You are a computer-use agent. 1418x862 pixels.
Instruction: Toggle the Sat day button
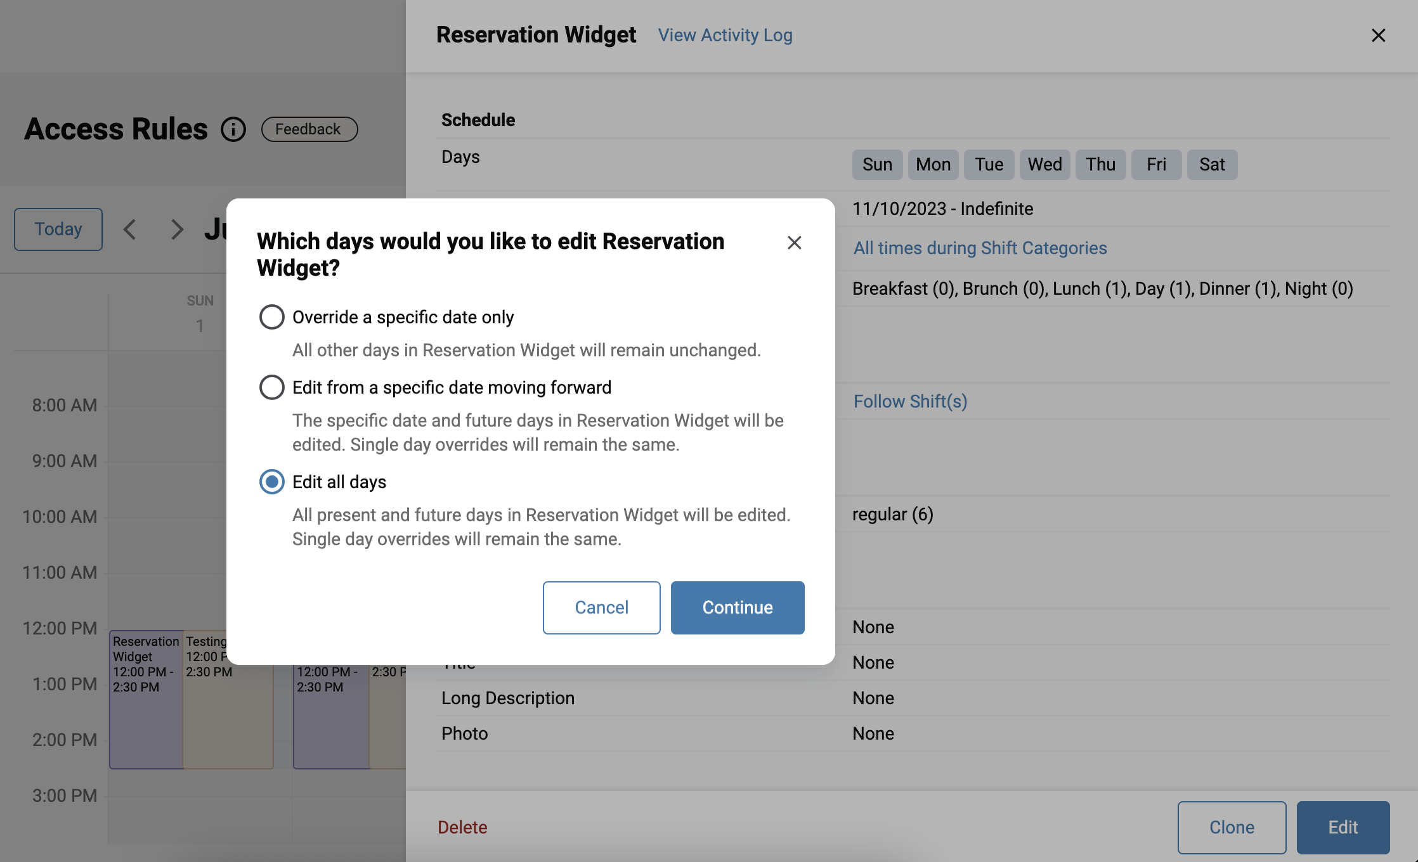tap(1212, 164)
